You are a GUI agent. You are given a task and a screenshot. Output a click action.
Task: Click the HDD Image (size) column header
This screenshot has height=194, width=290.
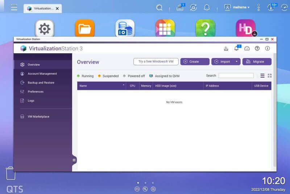178,86
